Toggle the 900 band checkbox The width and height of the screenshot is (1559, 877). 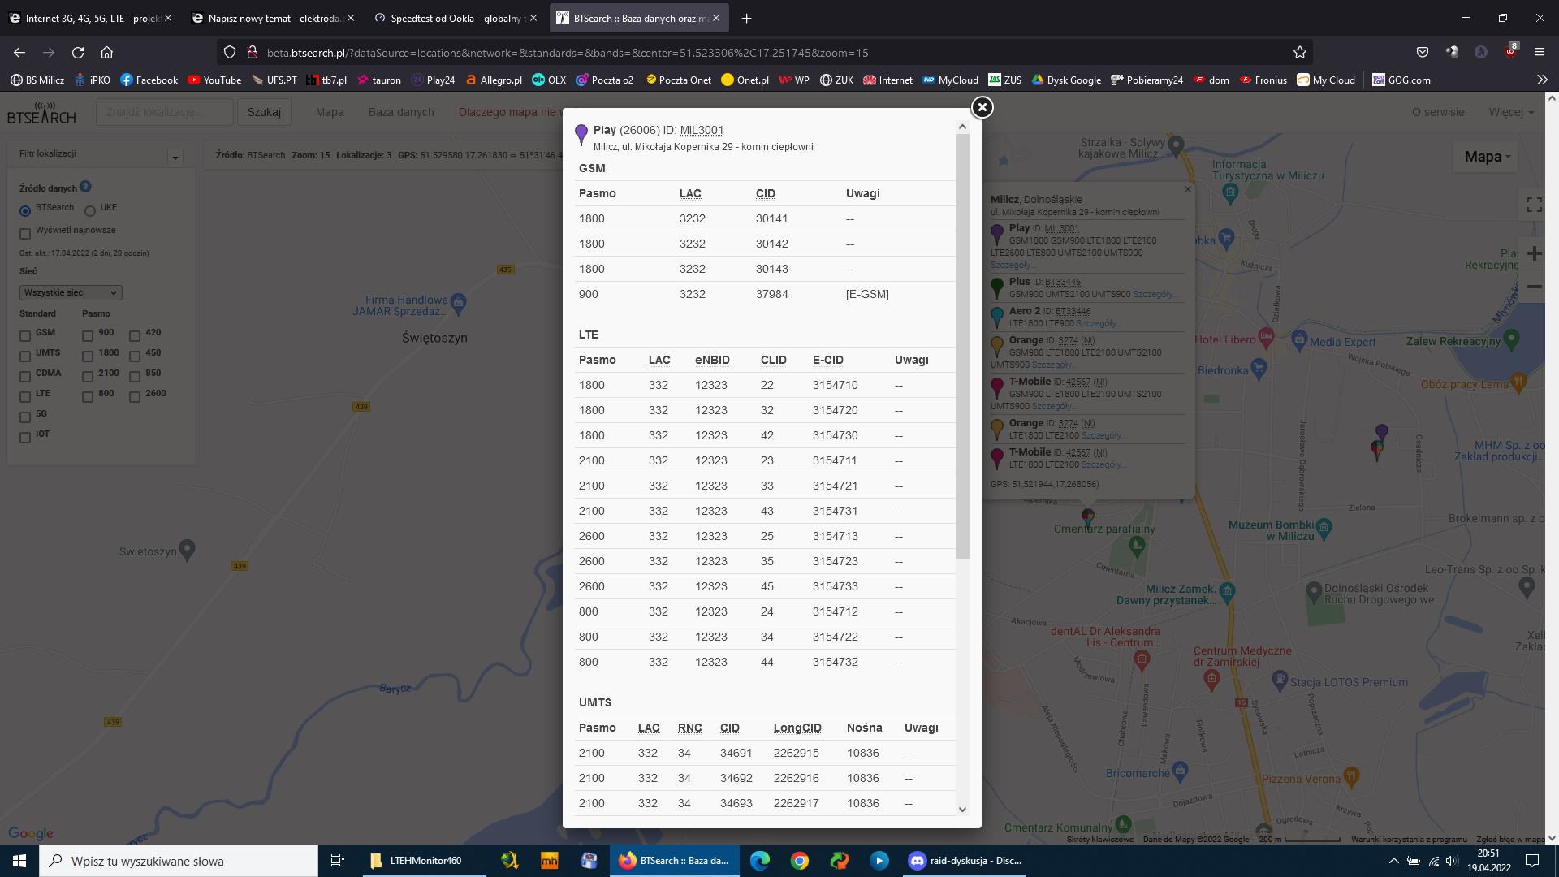coord(88,336)
